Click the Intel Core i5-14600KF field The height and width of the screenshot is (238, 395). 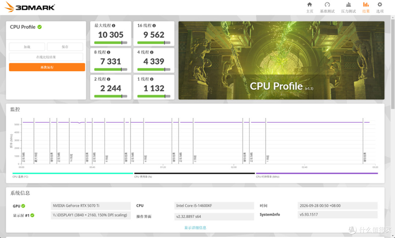click(x=214, y=206)
